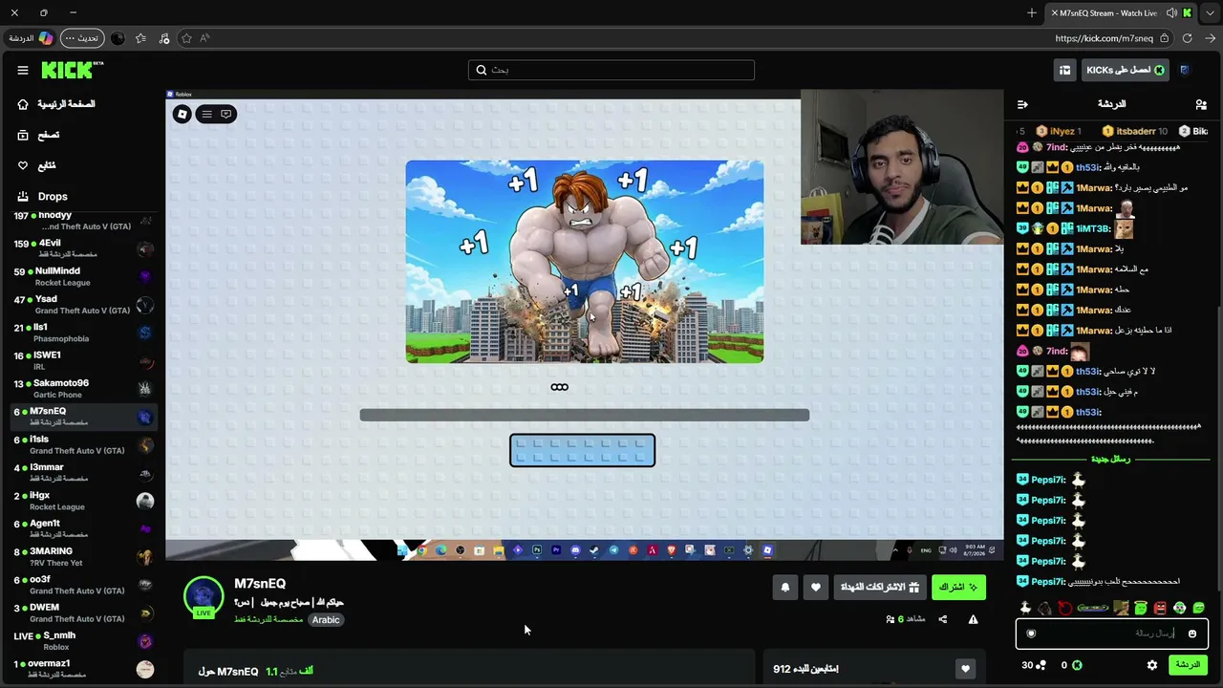Image resolution: width=1223 pixels, height=688 pixels.
Task: Open the read aloud icon in address bar
Action: coord(204,38)
